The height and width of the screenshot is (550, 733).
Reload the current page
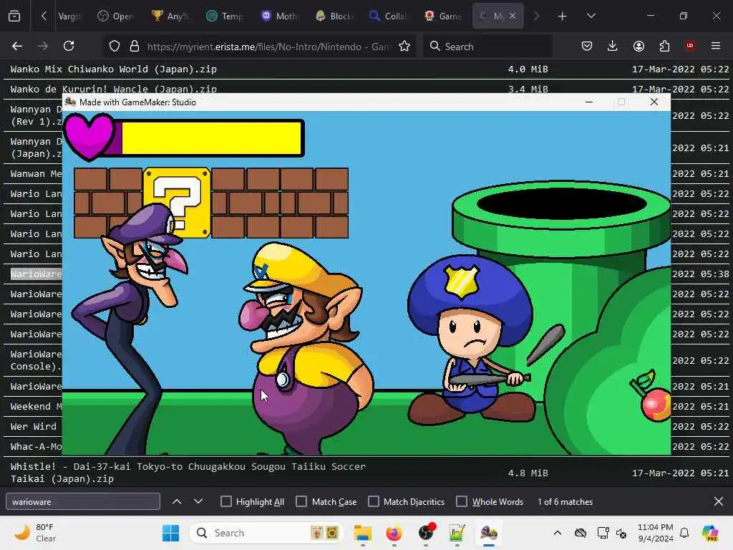click(x=69, y=46)
